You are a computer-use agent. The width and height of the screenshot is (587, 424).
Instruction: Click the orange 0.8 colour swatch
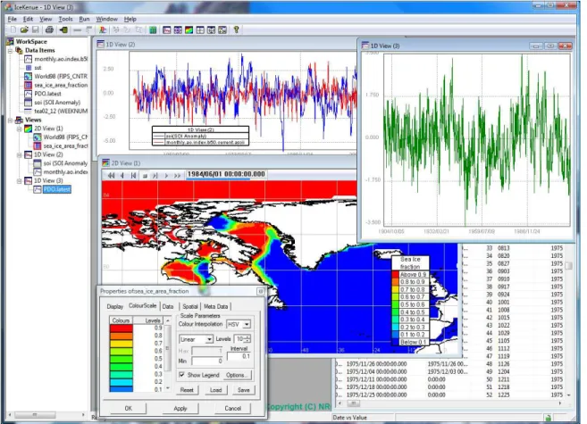coord(122,337)
